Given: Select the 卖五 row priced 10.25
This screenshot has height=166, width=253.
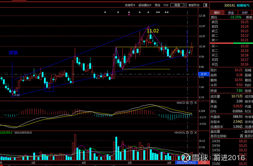Looking at the screenshot, I should pos(231,22).
